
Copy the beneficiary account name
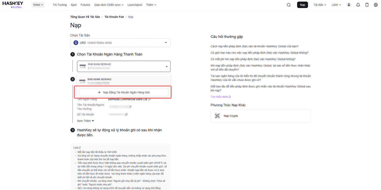click(x=130, y=107)
